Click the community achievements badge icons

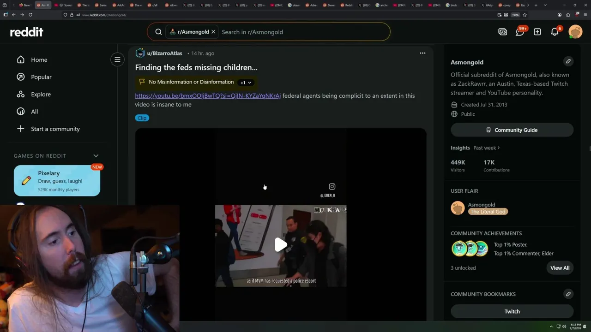coord(470,249)
